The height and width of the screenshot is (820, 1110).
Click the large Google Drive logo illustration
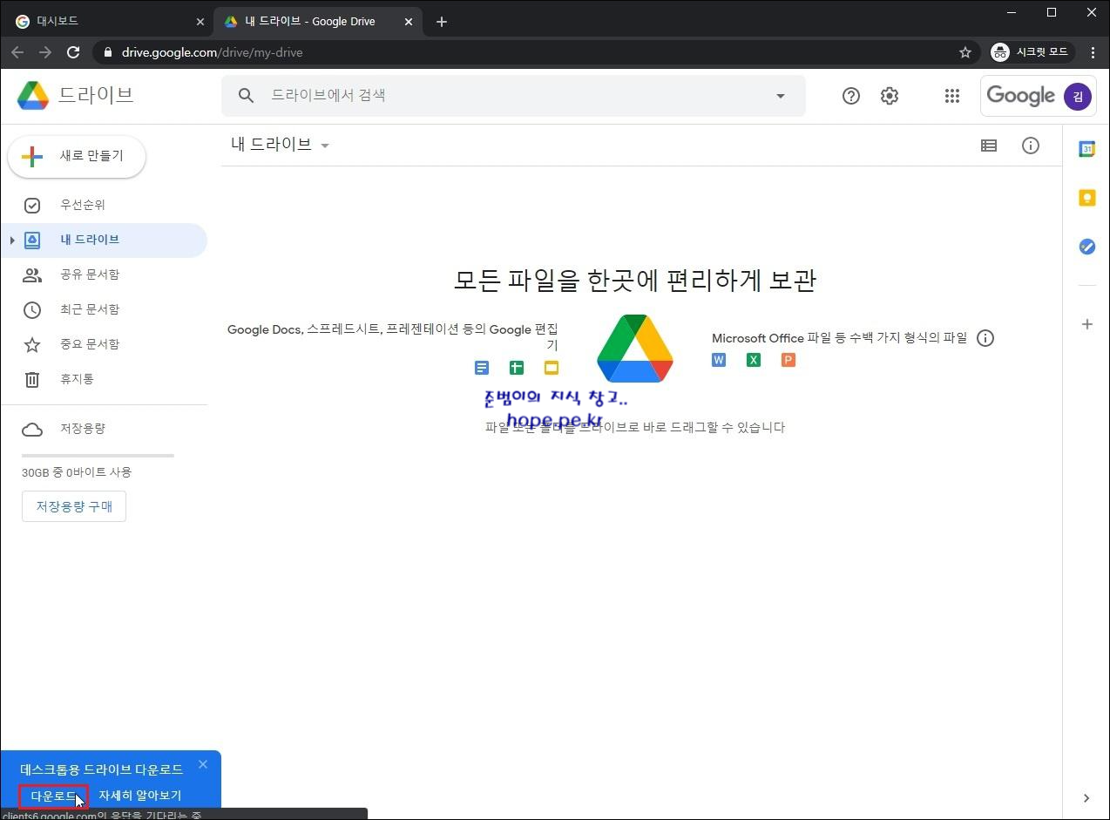point(635,348)
